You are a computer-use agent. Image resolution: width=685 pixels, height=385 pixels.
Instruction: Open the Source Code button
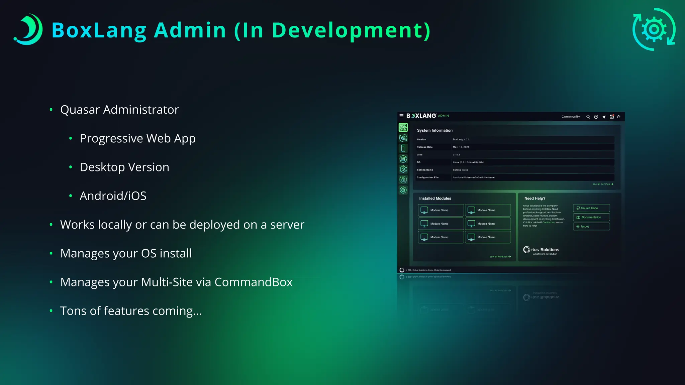(591, 208)
